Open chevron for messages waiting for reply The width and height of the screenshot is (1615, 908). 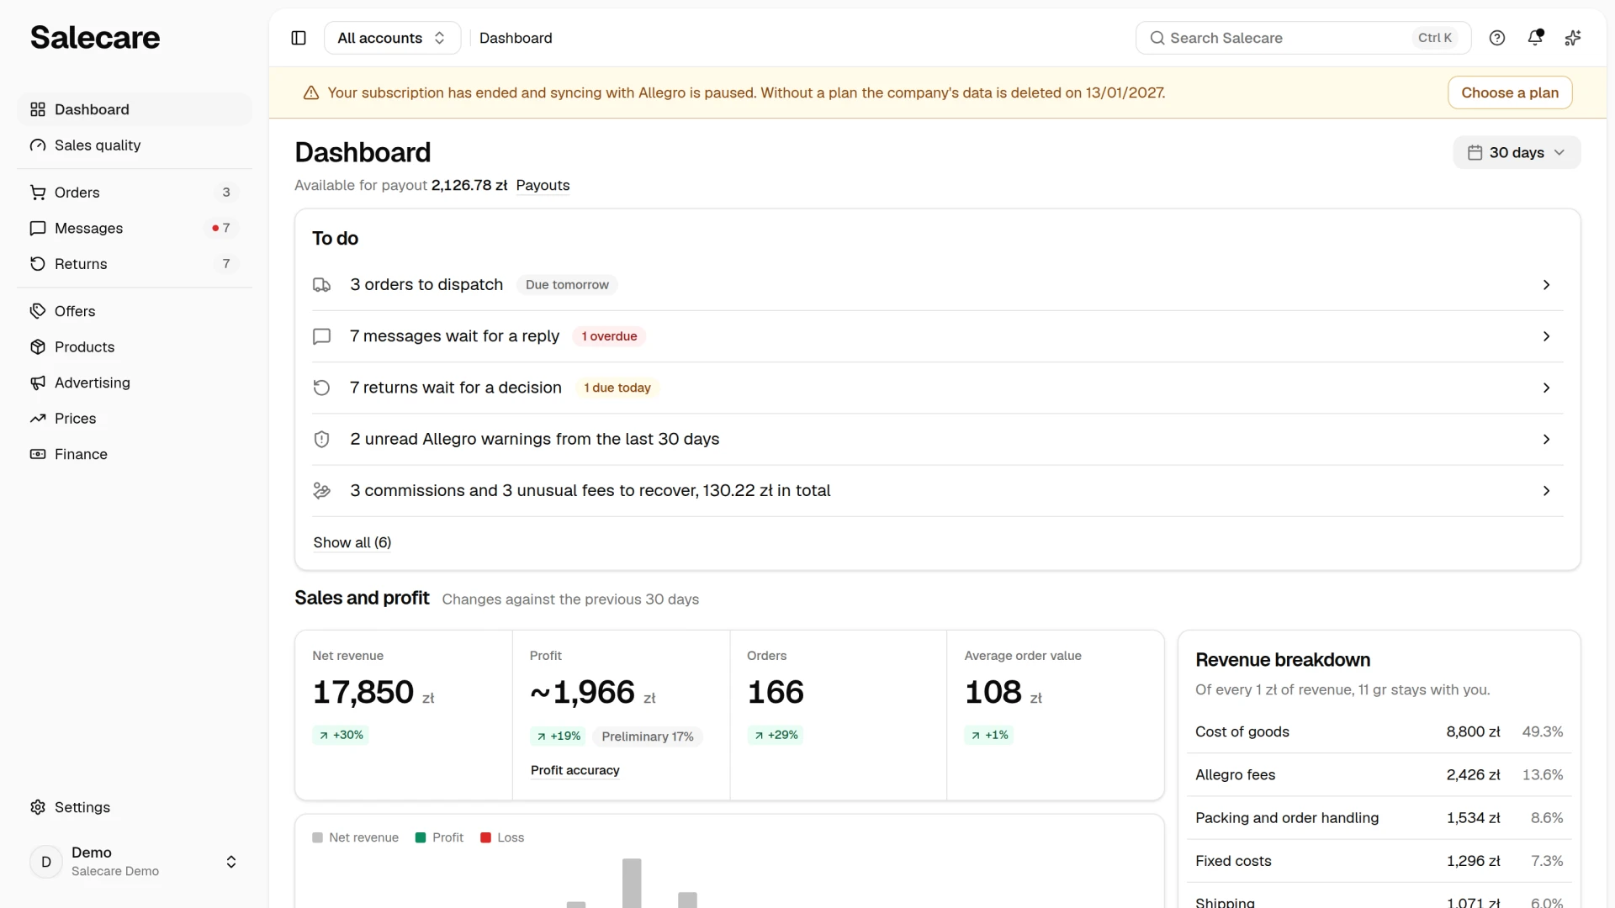(x=1546, y=336)
